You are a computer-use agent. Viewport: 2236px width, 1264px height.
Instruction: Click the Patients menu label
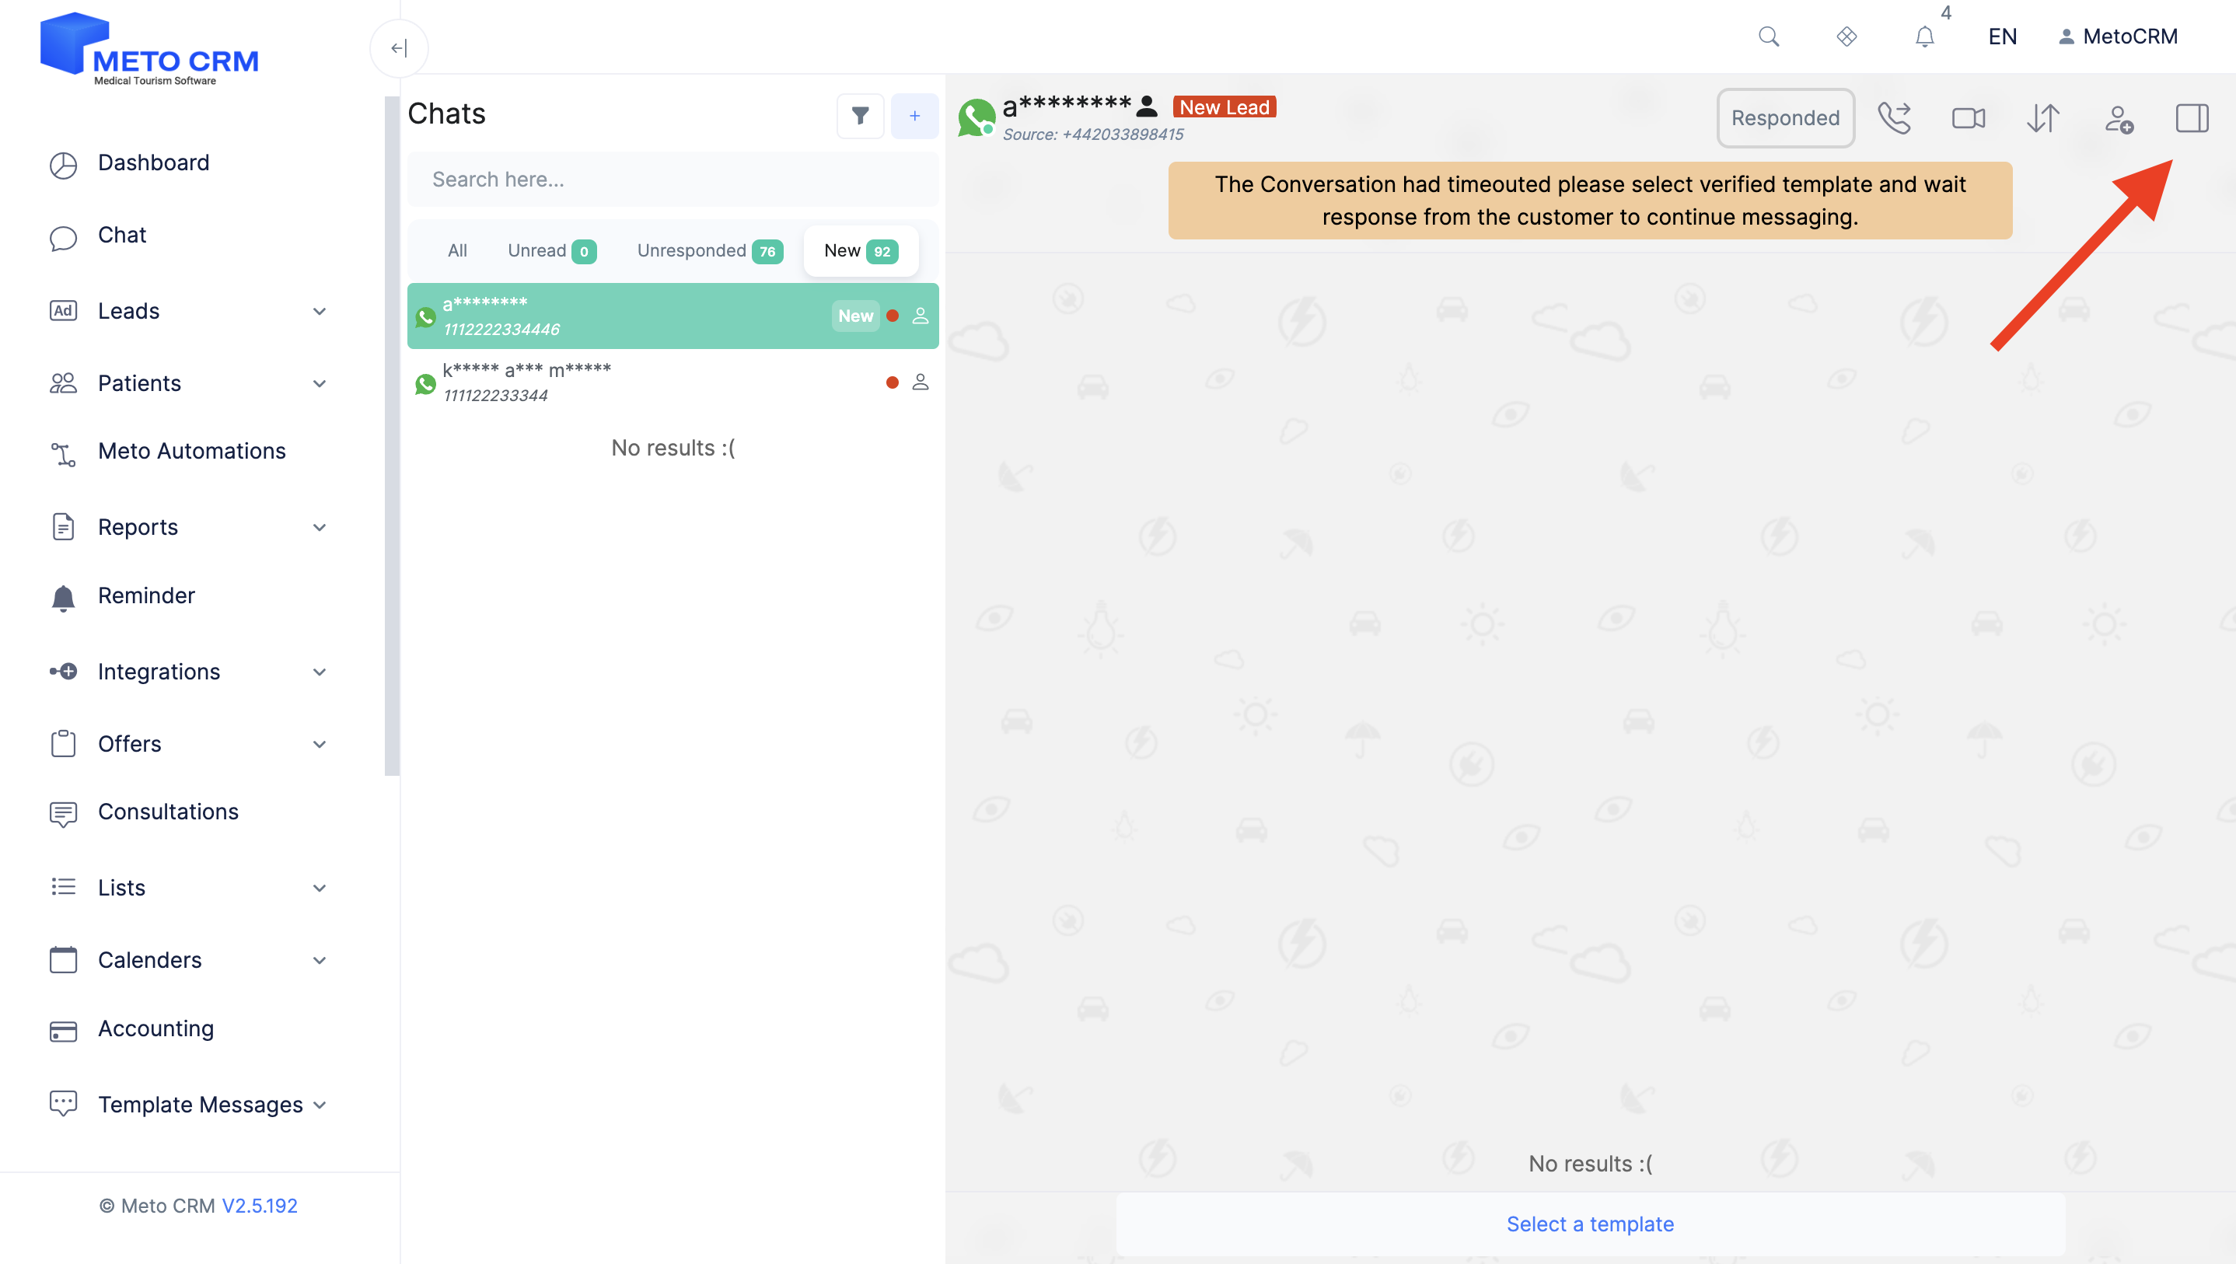(x=139, y=384)
